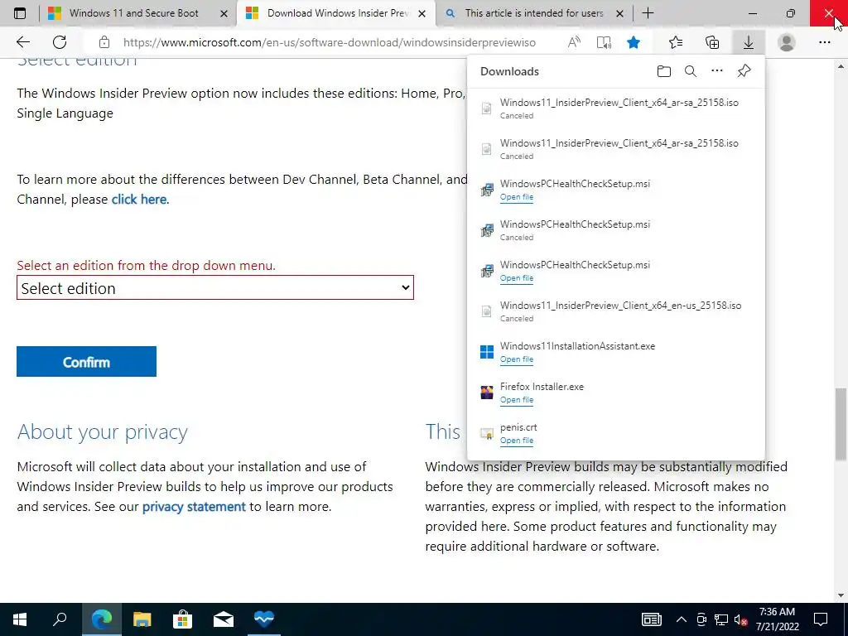Screen dimensions: 848x636
Task: Close the 'This article is intended' tab
Action: (620, 13)
